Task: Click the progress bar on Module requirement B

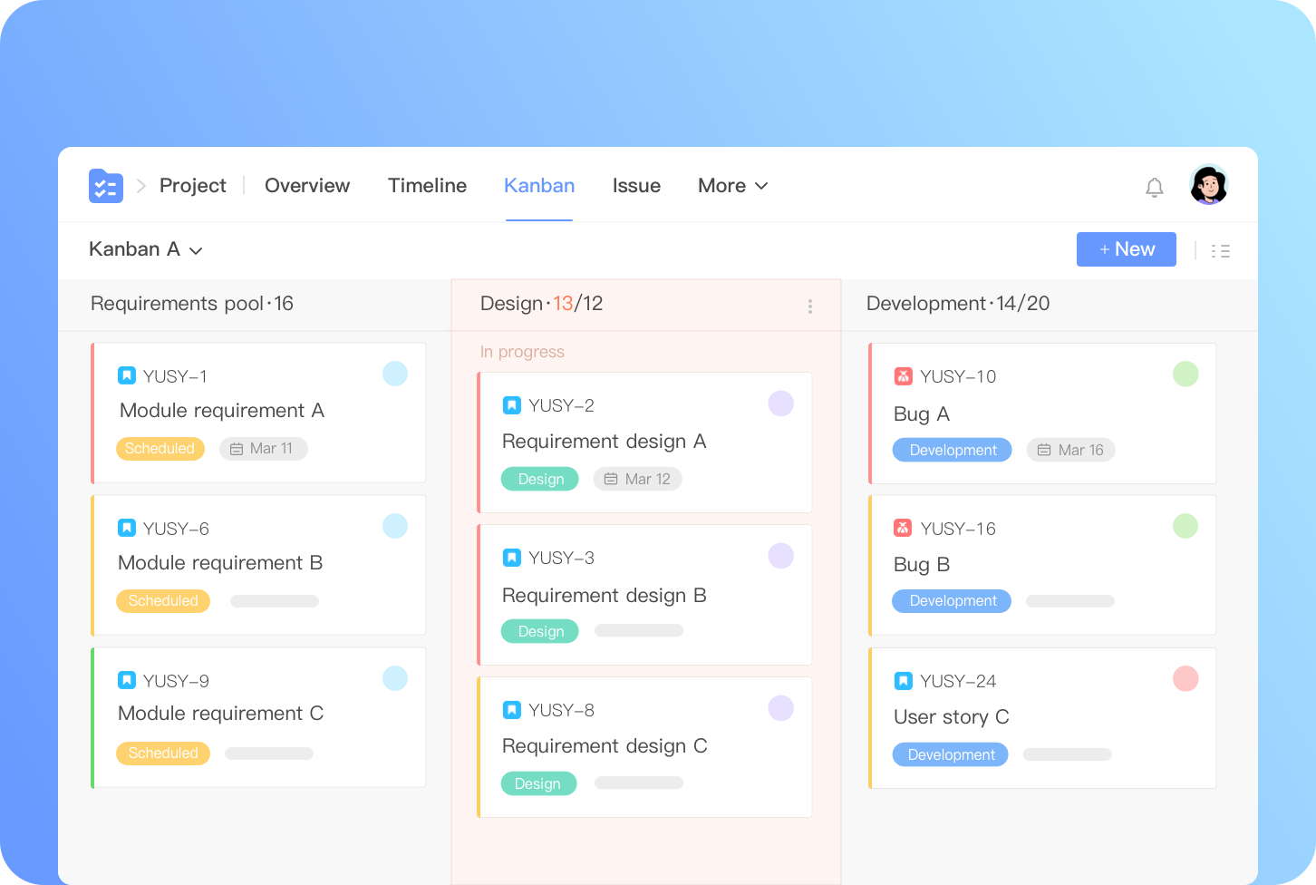Action: coord(274,600)
